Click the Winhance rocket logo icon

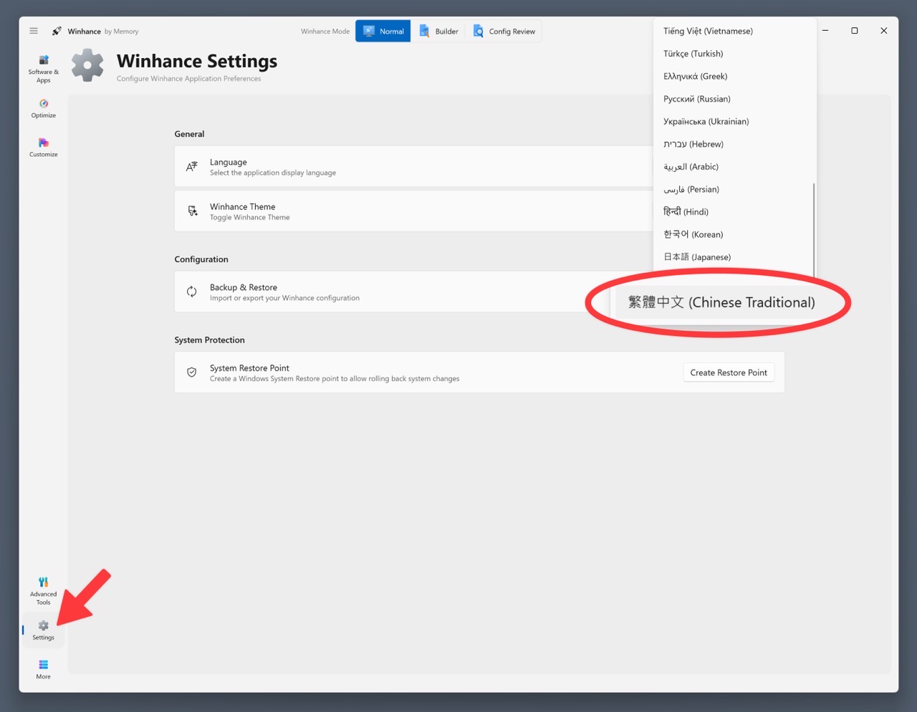click(57, 31)
